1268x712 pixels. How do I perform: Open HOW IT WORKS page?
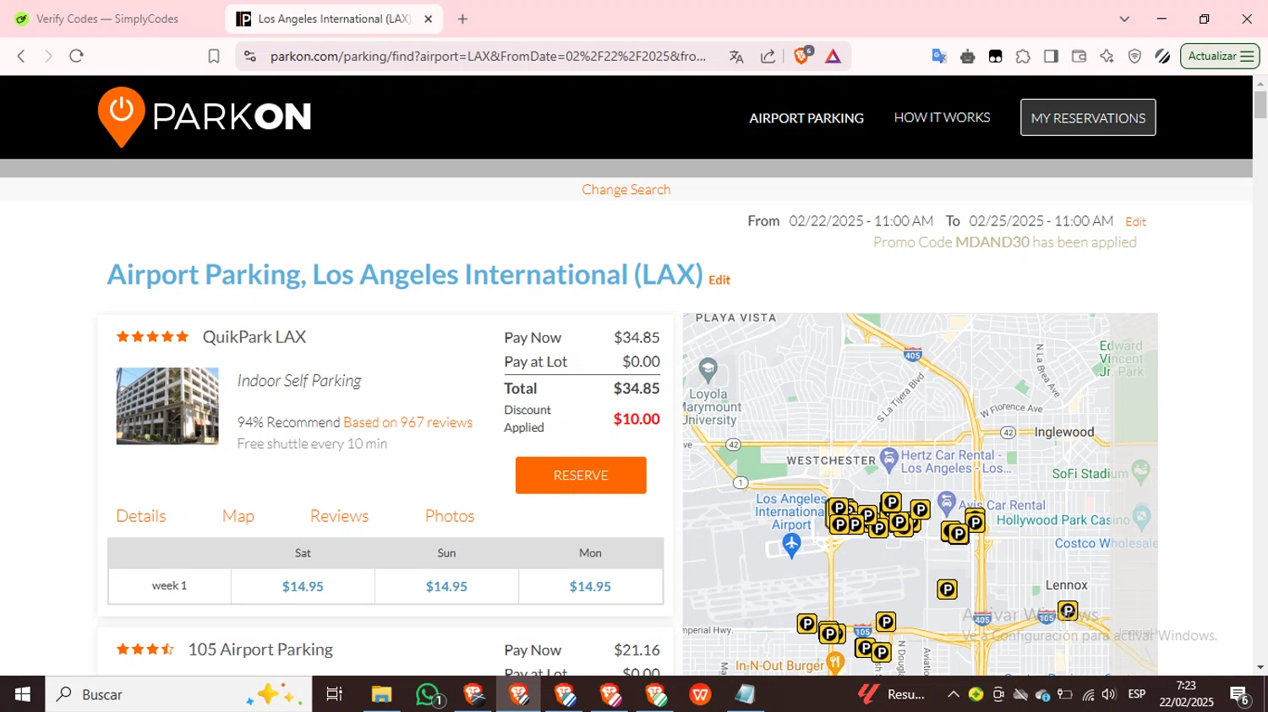942,117
